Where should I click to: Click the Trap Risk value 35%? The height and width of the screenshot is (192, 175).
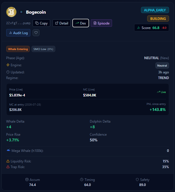[x=166, y=167]
